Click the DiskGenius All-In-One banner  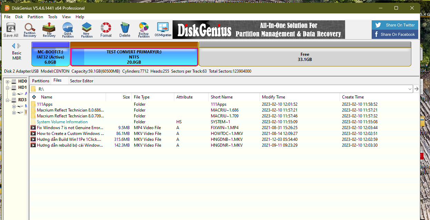(x=259, y=30)
